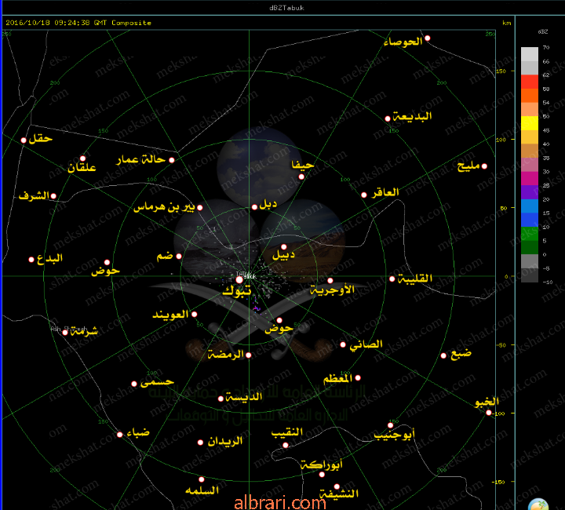This screenshot has width=565, height=510.
Task: Click the dBZ legend heading
Action: pyautogui.click(x=543, y=31)
